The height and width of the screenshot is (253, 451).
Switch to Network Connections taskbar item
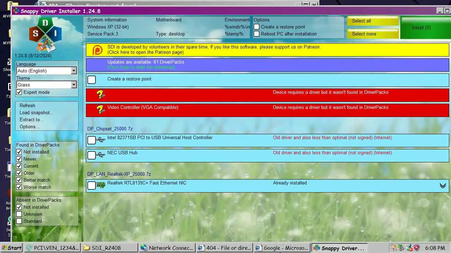pos(167,248)
